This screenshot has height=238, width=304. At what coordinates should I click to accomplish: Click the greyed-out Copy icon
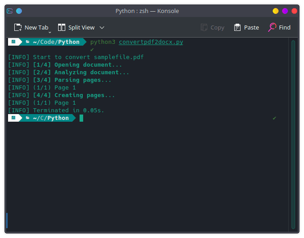point(204,28)
